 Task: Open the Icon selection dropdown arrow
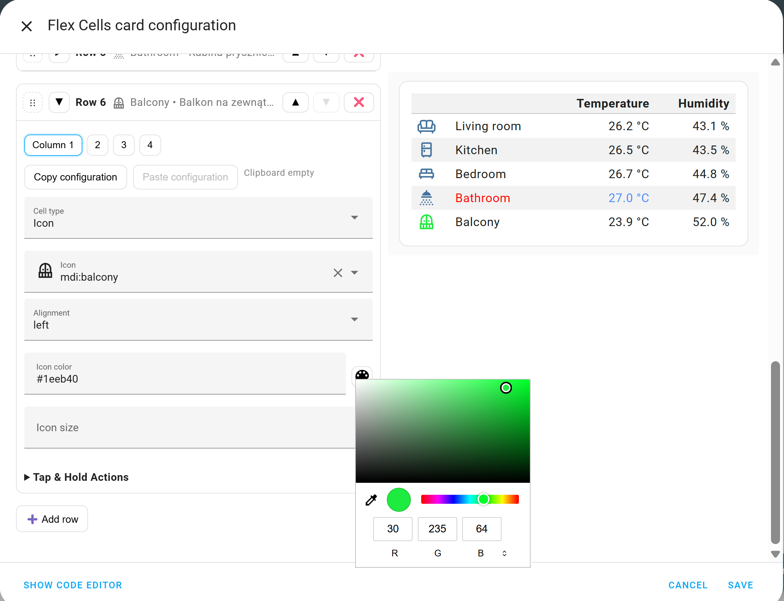(x=354, y=273)
